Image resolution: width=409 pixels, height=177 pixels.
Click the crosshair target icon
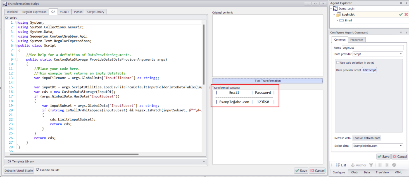[x=394, y=165]
